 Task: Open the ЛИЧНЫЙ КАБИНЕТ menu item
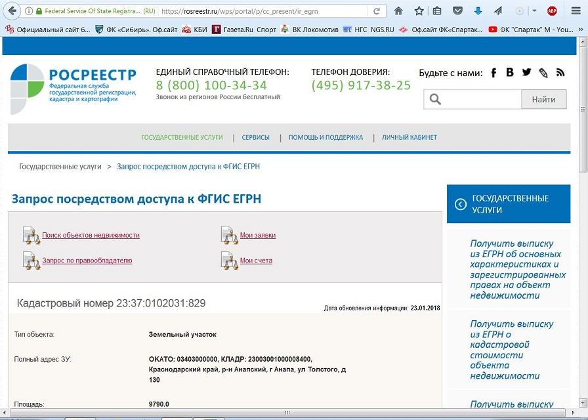tap(409, 137)
